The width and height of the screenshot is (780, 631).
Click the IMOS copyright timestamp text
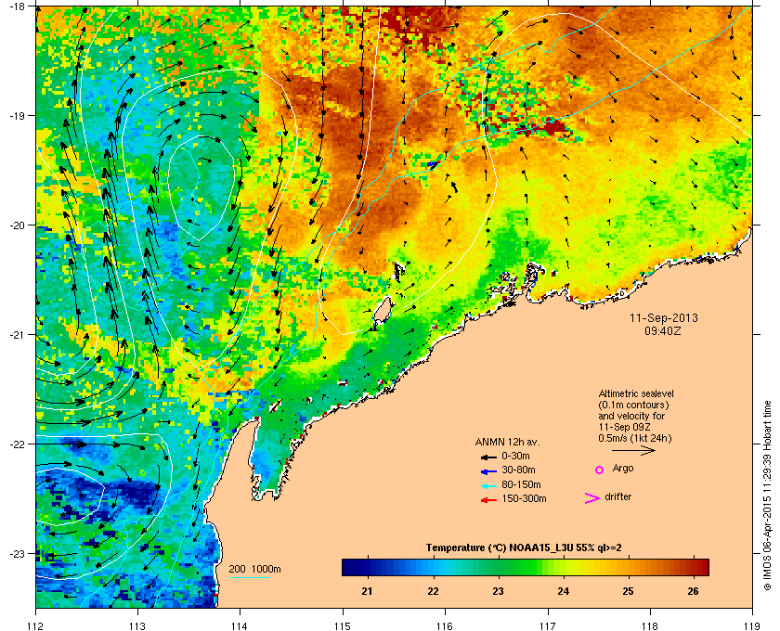click(x=767, y=496)
